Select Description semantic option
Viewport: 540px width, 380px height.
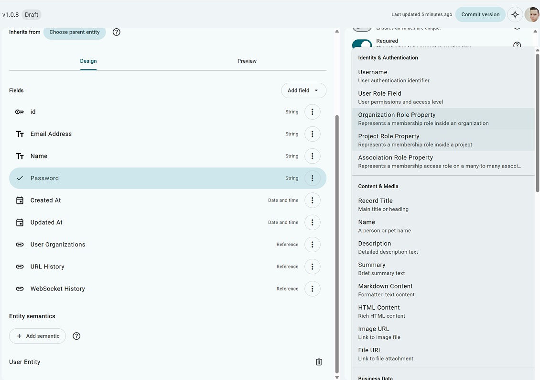[x=443, y=247]
